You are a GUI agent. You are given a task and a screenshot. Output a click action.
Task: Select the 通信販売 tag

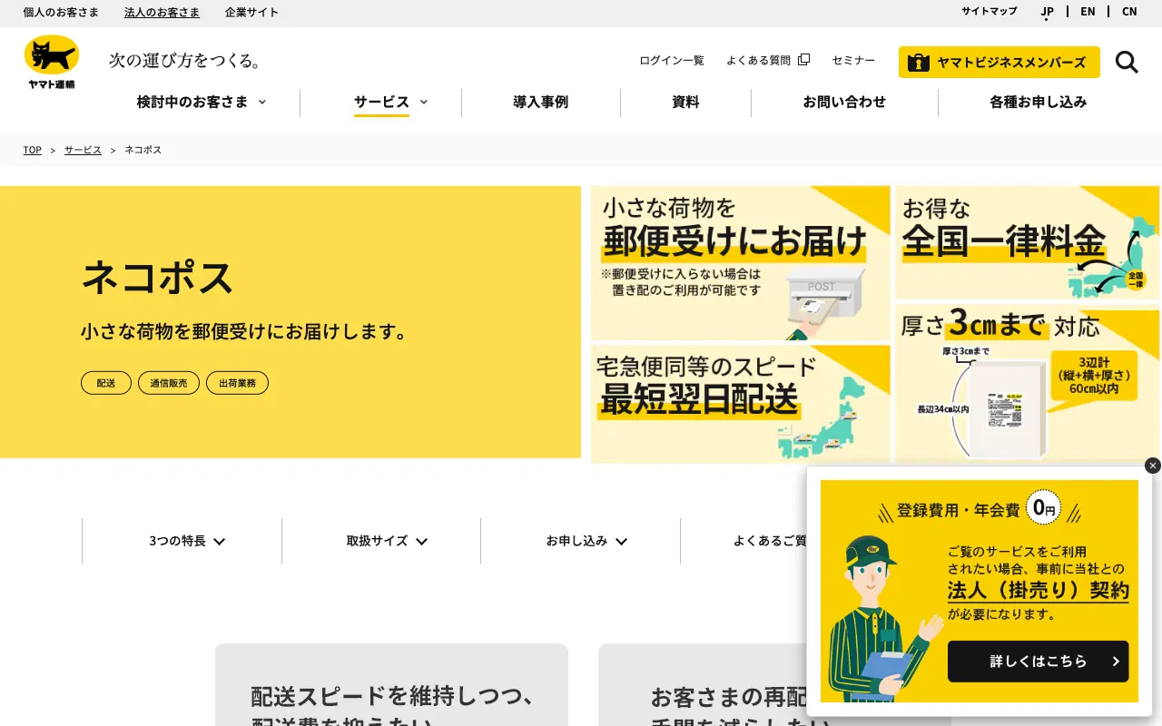(x=169, y=383)
